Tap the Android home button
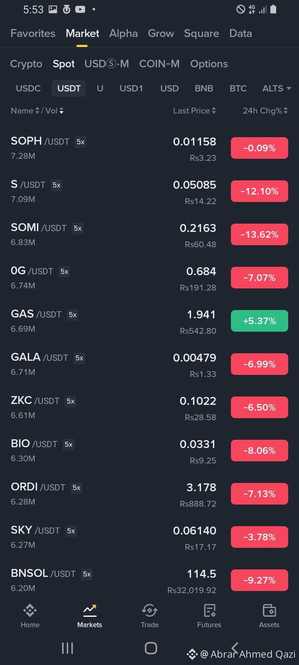 [x=151, y=648]
